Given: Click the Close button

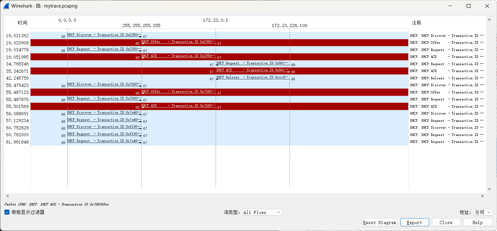Looking at the screenshot, I should tap(446, 222).
